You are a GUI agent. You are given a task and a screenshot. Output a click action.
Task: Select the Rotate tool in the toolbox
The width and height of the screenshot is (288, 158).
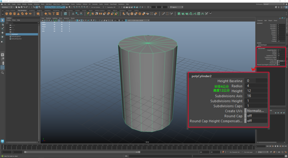(3, 37)
